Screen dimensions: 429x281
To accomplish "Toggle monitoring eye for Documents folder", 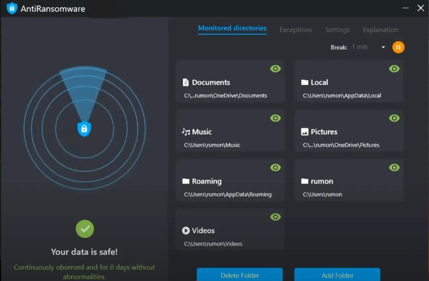I will tap(275, 69).
